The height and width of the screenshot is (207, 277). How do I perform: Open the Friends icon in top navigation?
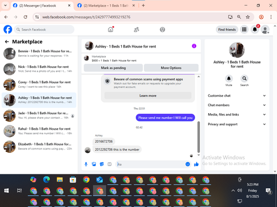[x=136, y=29]
